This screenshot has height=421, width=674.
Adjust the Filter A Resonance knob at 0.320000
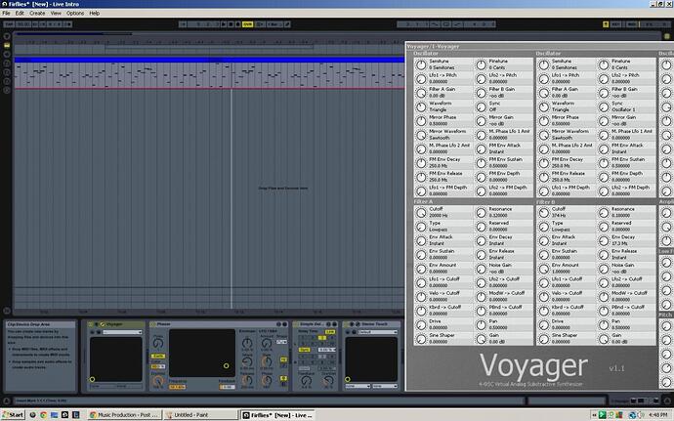[481, 212]
